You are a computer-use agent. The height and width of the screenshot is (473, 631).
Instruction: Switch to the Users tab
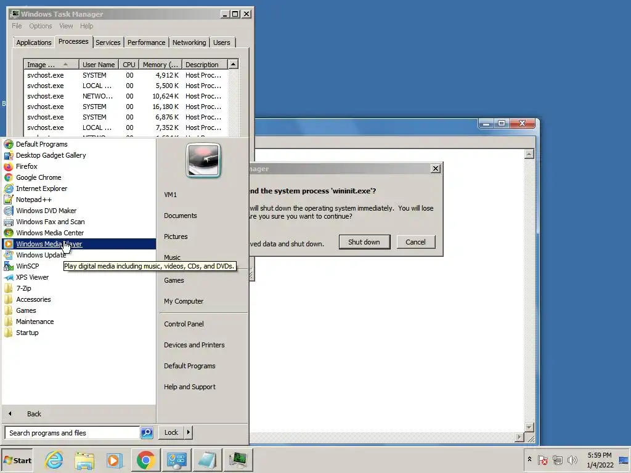pyautogui.click(x=222, y=42)
